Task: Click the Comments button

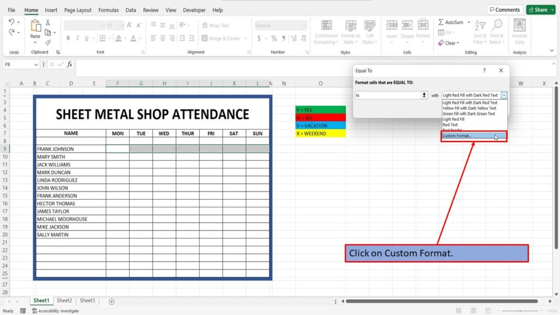Action: (x=505, y=10)
